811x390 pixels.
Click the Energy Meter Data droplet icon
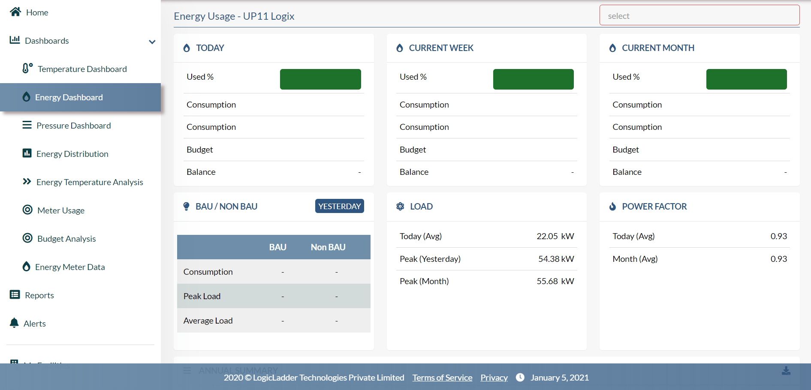pyautogui.click(x=26, y=266)
